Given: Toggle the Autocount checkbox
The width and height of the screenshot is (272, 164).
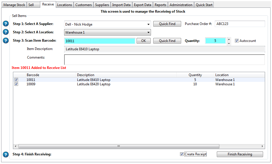Looking at the screenshot, I should [237, 41].
